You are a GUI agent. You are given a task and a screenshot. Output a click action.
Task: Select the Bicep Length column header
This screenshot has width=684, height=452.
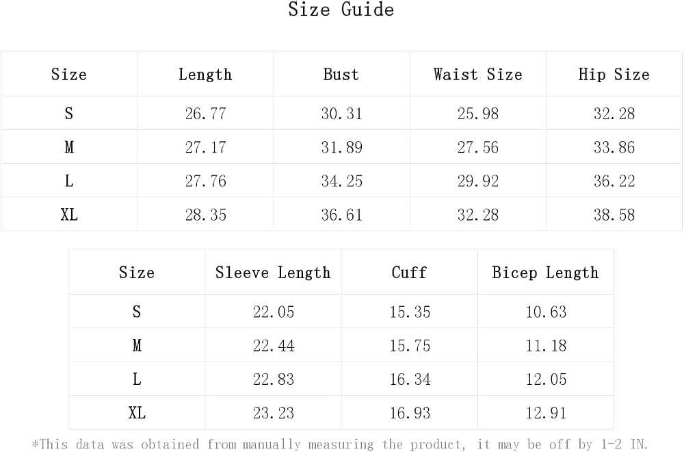545,273
